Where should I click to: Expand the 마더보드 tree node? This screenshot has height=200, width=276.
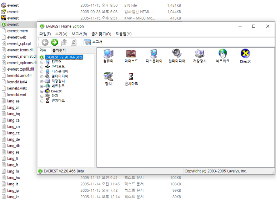42,67
